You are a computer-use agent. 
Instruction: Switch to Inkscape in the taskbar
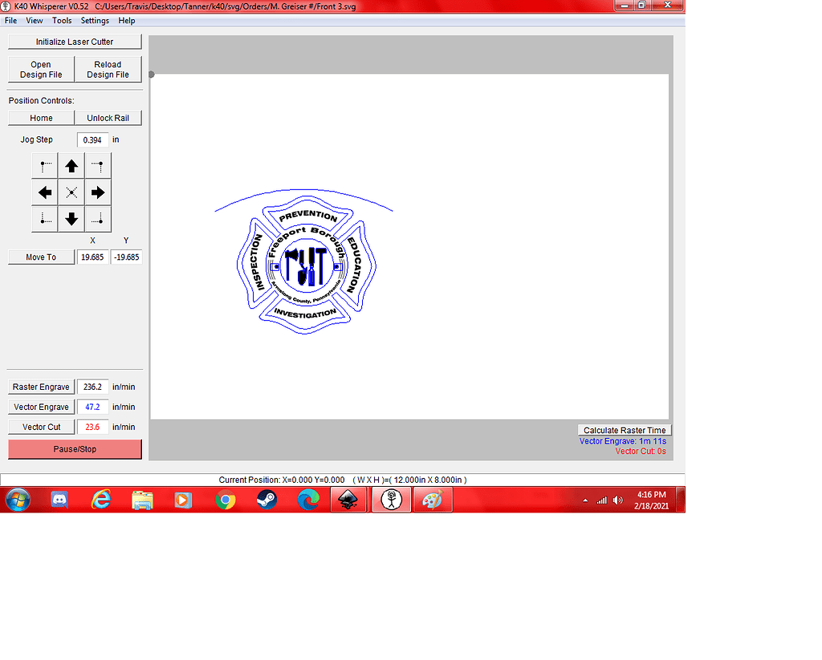coord(348,500)
